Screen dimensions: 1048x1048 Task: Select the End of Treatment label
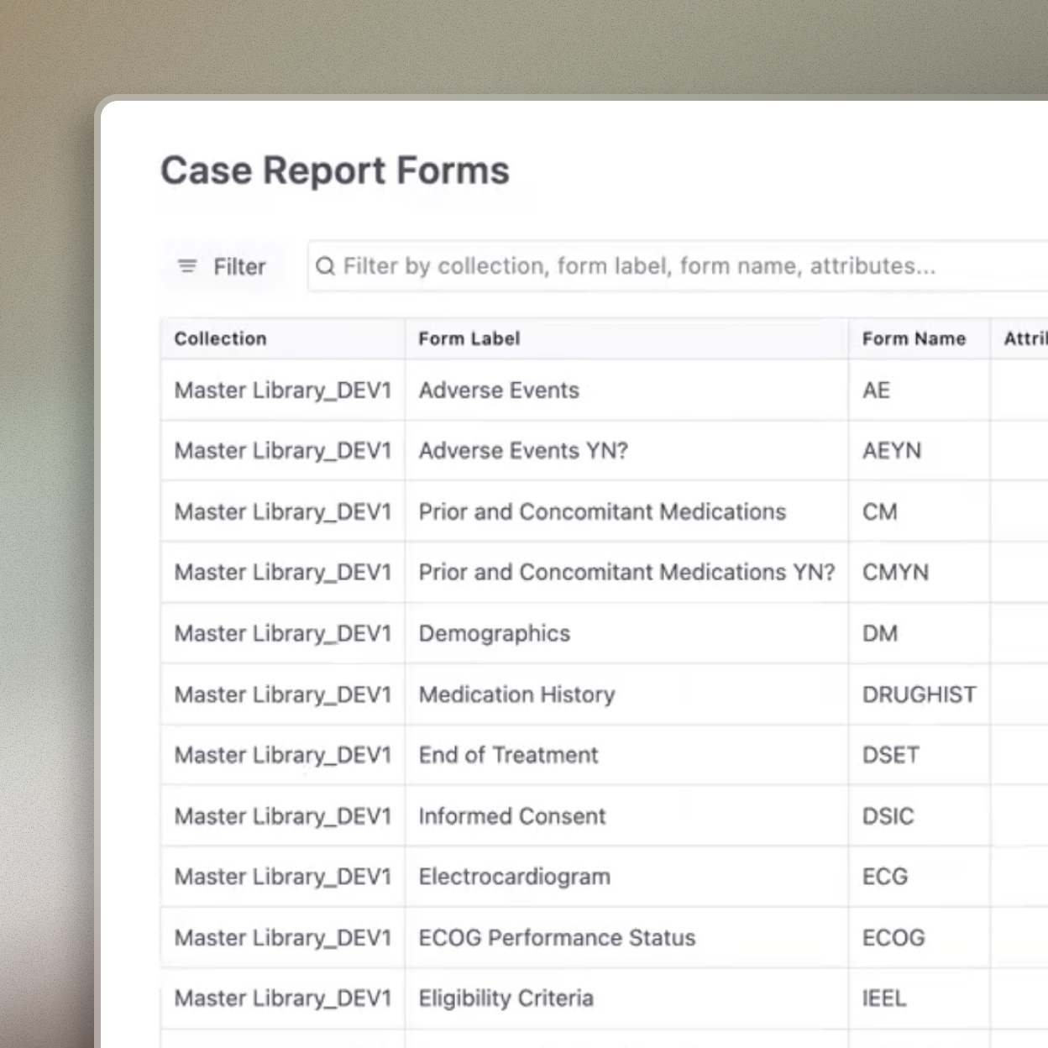[x=508, y=755]
